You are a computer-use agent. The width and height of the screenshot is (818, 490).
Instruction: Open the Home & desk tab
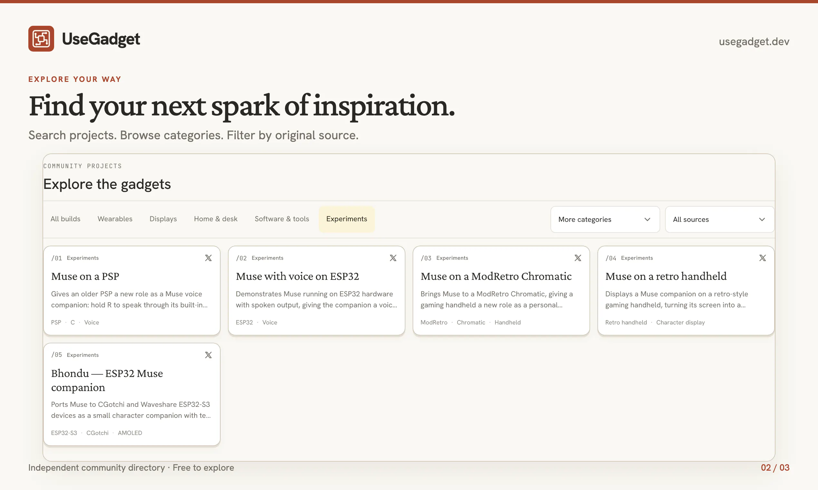[x=215, y=219]
